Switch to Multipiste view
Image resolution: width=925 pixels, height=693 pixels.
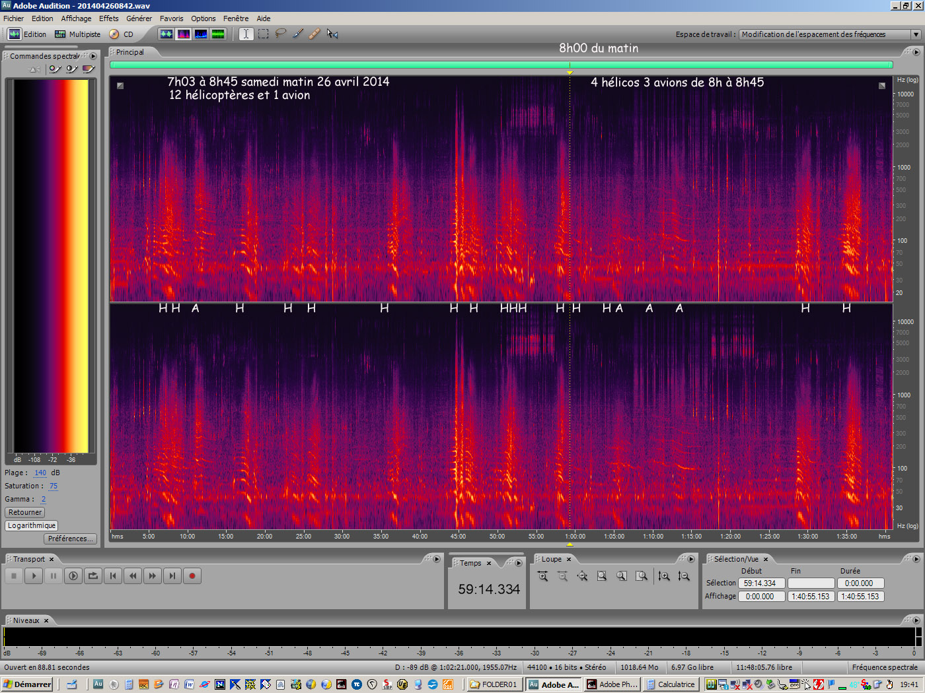point(78,34)
